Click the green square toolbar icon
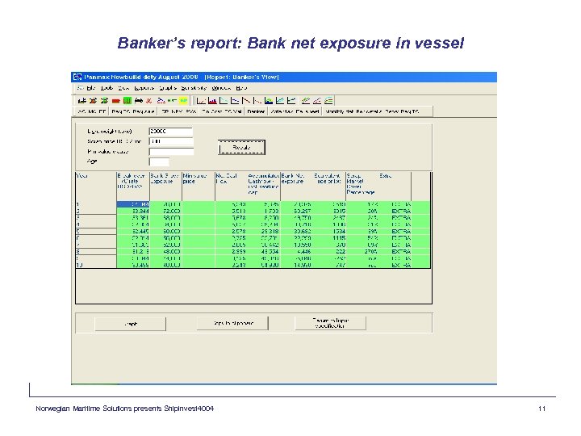 tap(127, 100)
